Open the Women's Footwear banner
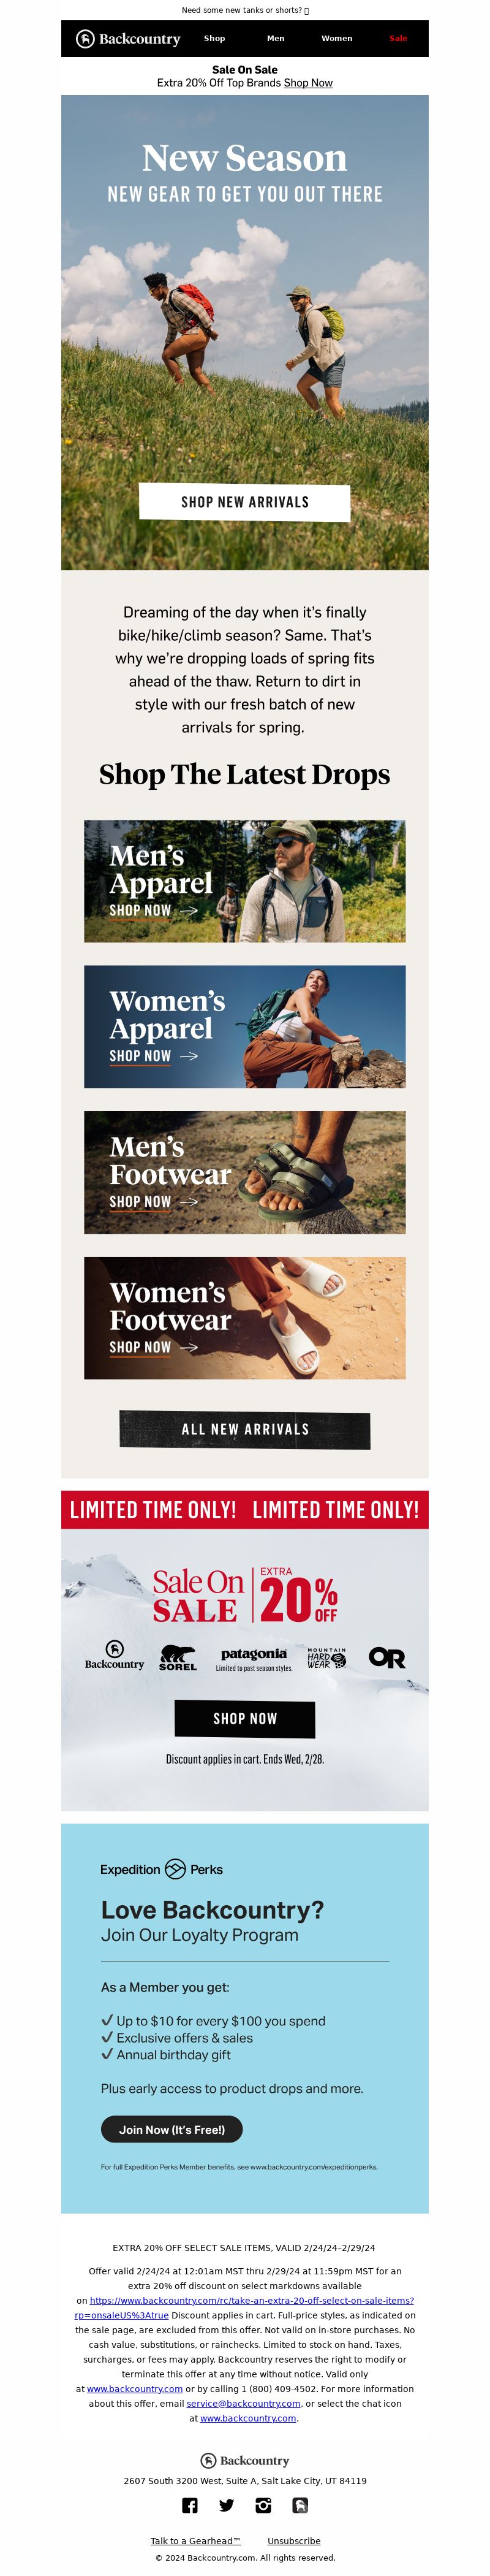Viewport: 490px width, 2576px height. point(244,1318)
